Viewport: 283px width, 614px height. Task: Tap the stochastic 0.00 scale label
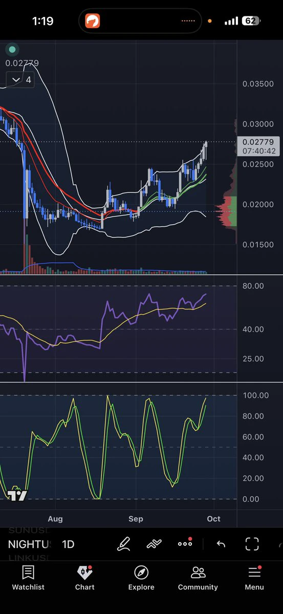pyautogui.click(x=251, y=499)
